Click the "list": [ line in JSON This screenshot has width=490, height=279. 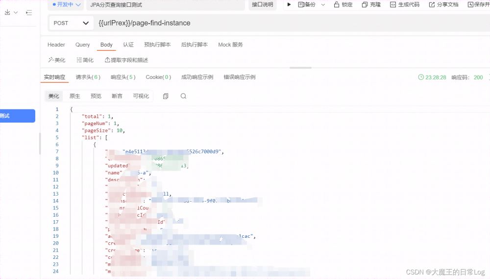pyautogui.click(x=95, y=138)
